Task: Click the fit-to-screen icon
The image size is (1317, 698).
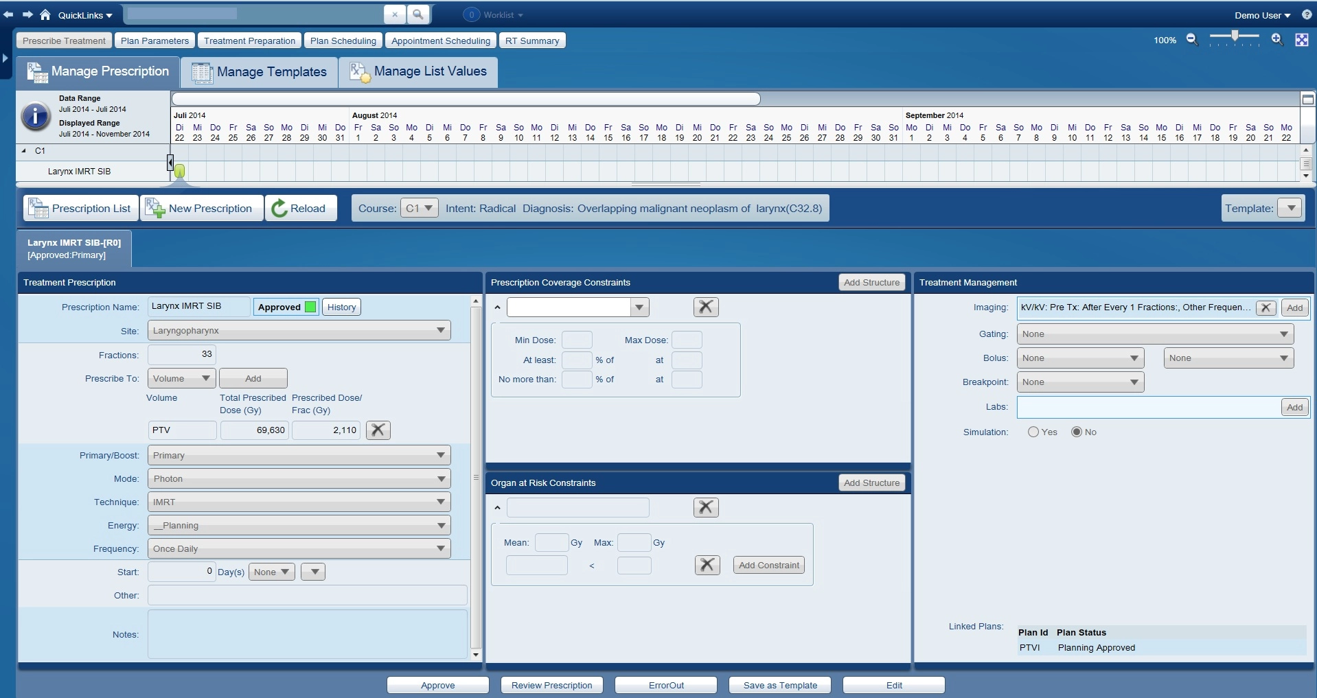Action: tap(1301, 40)
